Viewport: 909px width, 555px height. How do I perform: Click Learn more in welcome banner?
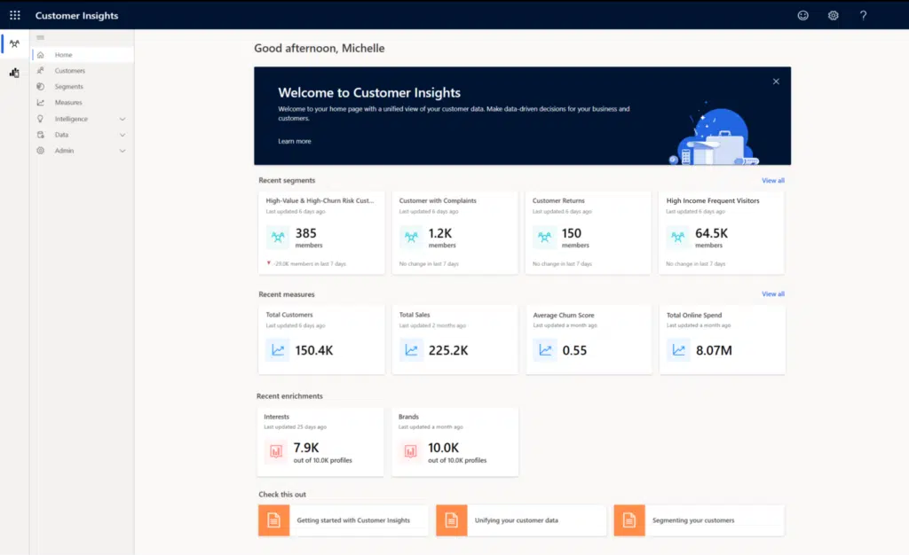tap(294, 141)
